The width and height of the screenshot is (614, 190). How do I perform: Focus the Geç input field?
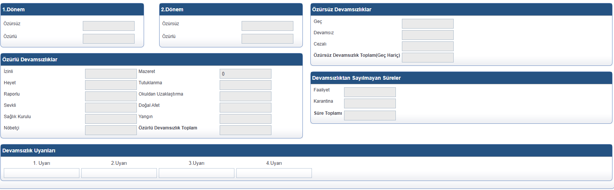pyautogui.click(x=428, y=24)
